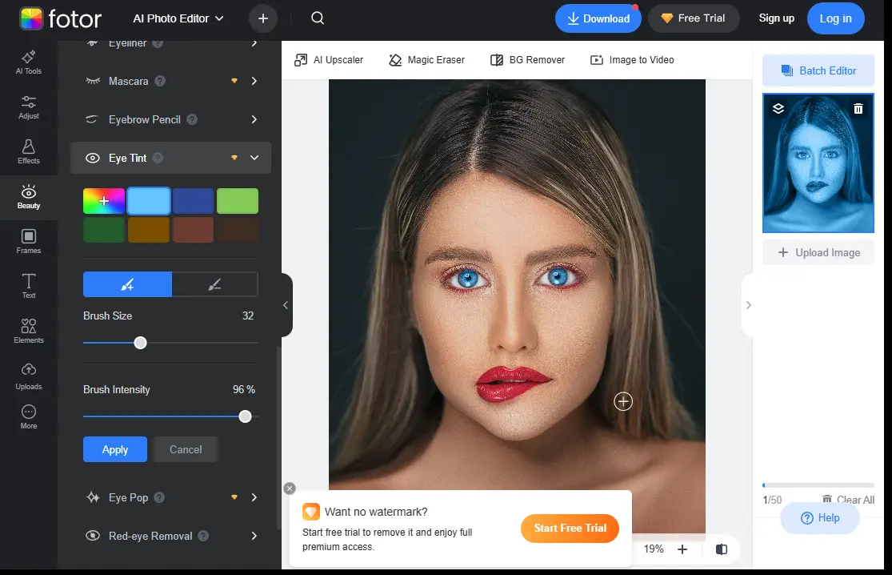Start the Free Trial from header
The height and width of the screenshot is (575, 892).
(694, 18)
